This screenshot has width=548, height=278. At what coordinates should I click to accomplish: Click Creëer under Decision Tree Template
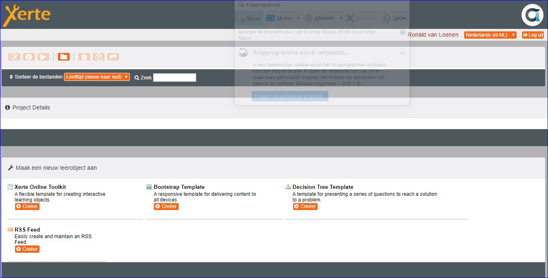click(x=305, y=206)
